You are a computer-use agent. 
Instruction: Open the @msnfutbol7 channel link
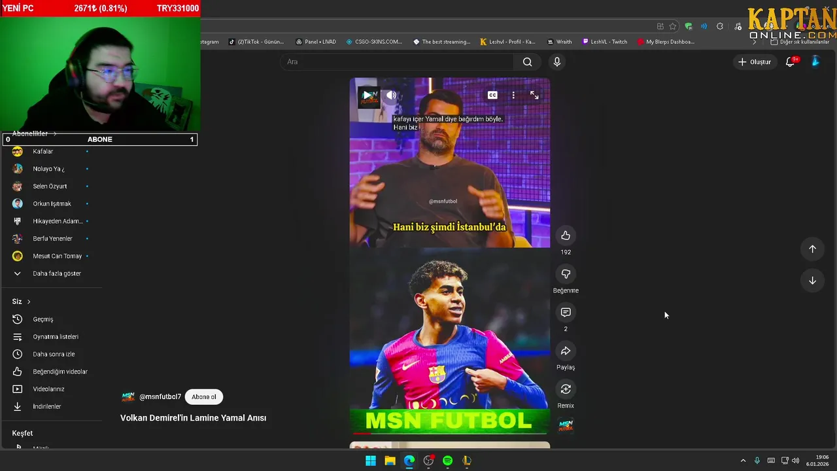pyautogui.click(x=160, y=397)
